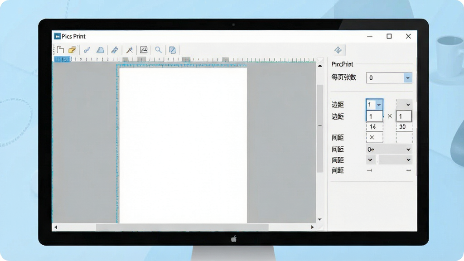Select the eyedropper pin tool icon
The image size is (464, 261).
129,50
